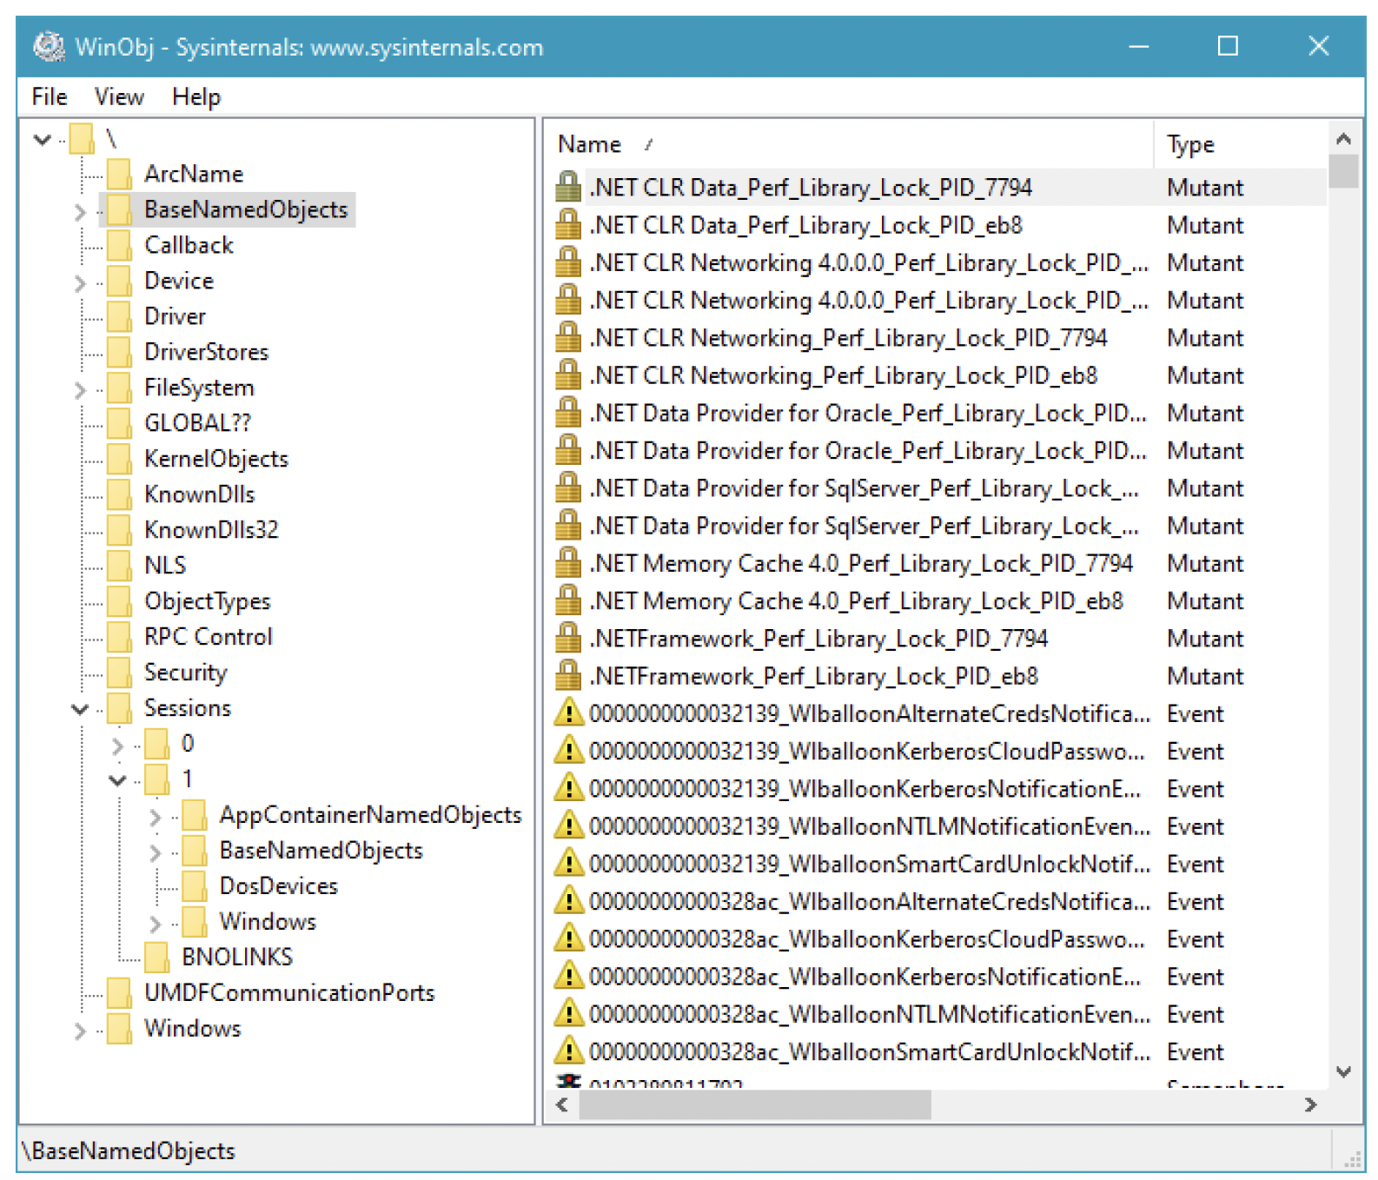The width and height of the screenshot is (1378, 1180).
Task: Expand session 0 node
Action: pos(118,746)
